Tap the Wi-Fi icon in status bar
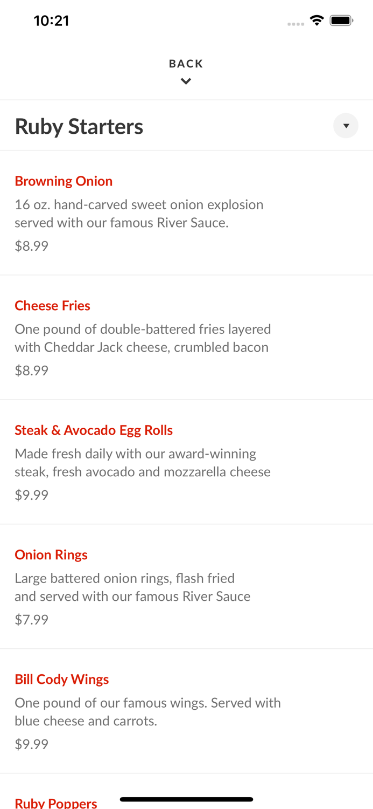Viewport: 373px width, 809px height. click(x=317, y=19)
